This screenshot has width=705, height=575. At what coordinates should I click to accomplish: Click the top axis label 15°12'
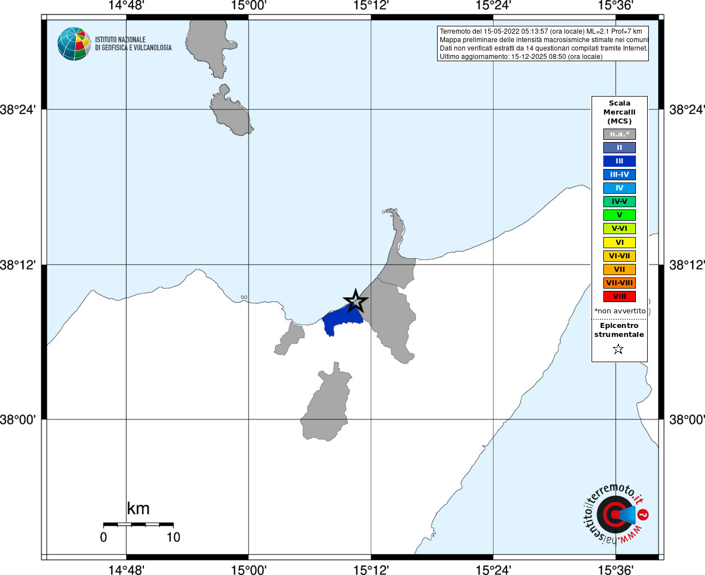[371, 6]
